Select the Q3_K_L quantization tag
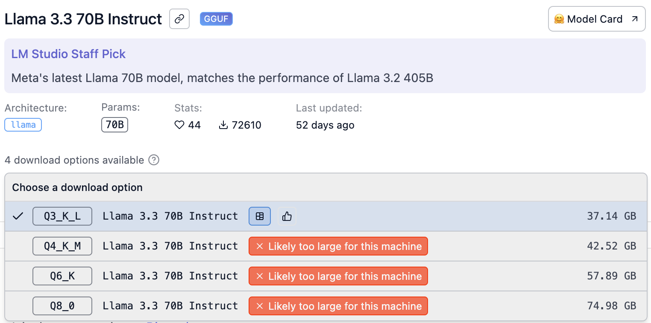This screenshot has height=323, width=651. 62,216
